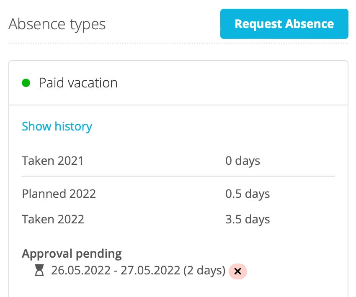The height and width of the screenshot is (297, 356).
Task: Click the hourglass pending icon
Action: click(x=39, y=271)
